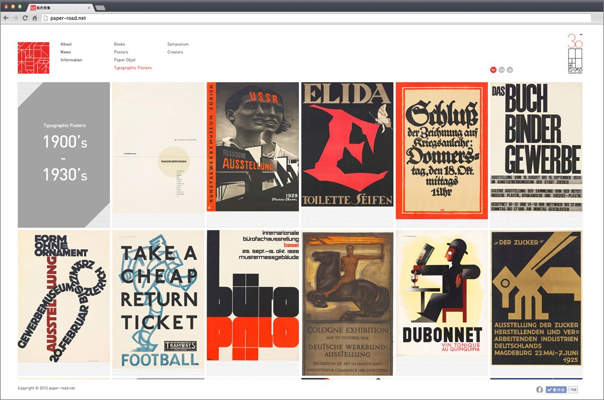Go to the Posters section
This screenshot has height=400, width=604.
[x=121, y=52]
